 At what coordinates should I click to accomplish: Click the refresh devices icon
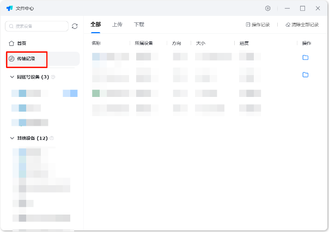pyautogui.click(x=75, y=26)
